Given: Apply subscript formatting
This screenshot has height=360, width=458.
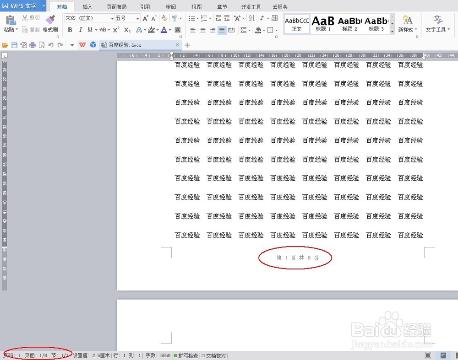Looking at the screenshot, I should pyautogui.click(x=127, y=30).
